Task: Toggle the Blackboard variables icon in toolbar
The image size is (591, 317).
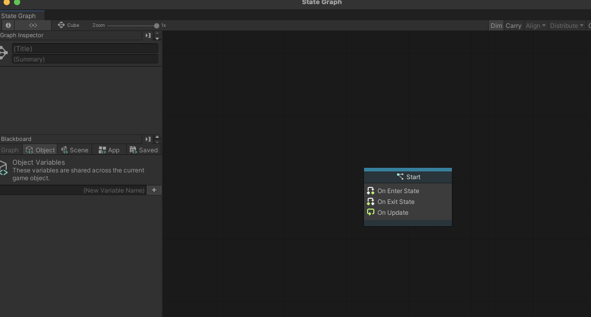Action: tap(33, 25)
